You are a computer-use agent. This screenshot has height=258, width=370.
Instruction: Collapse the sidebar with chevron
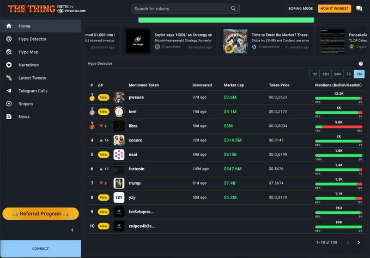click(72, 230)
